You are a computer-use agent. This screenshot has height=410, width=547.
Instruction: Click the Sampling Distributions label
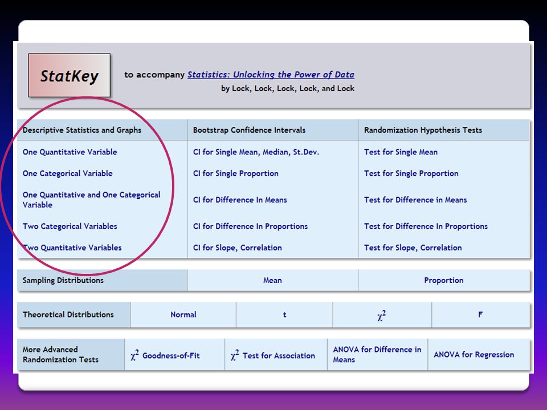pyautogui.click(x=63, y=280)
